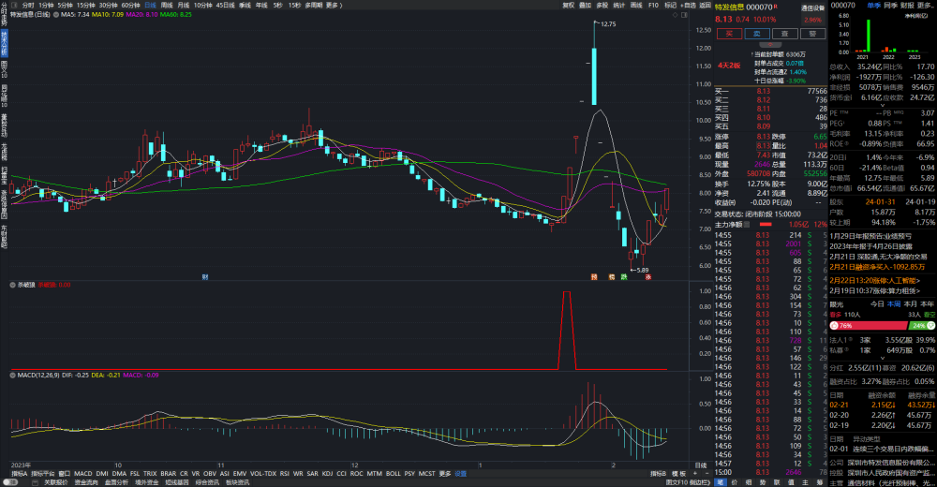Click the 查 query button
Image resolution: width=937 pixels, height=487 pixels.
[784, 34]
